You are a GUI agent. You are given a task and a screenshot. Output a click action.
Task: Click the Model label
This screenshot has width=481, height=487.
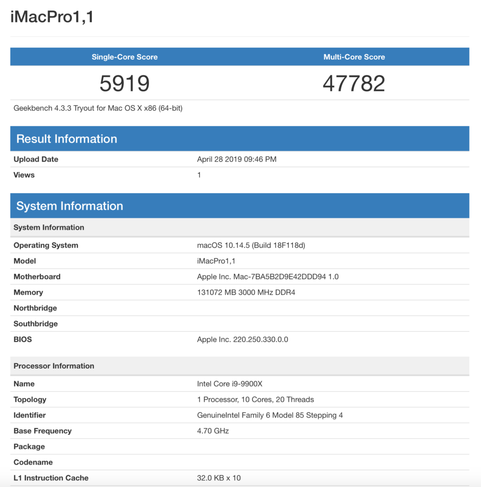tap(25, 261)
